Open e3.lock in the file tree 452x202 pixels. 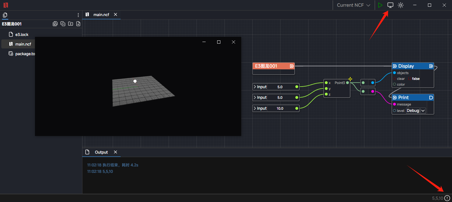click(x=22, y=34)
